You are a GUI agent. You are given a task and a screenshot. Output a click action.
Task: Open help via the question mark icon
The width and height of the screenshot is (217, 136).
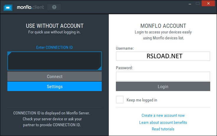(54, 7)
